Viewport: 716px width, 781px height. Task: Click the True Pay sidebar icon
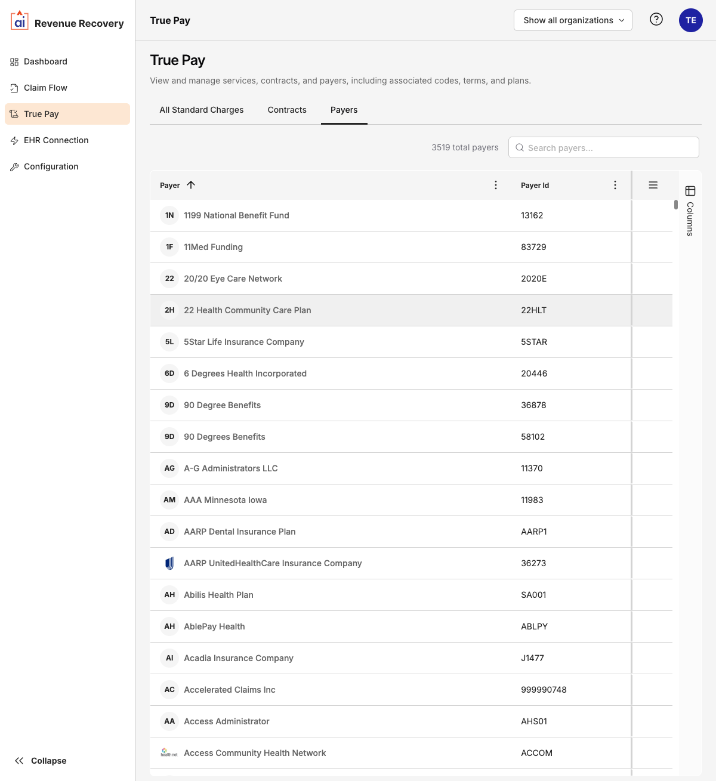point(14,113)
